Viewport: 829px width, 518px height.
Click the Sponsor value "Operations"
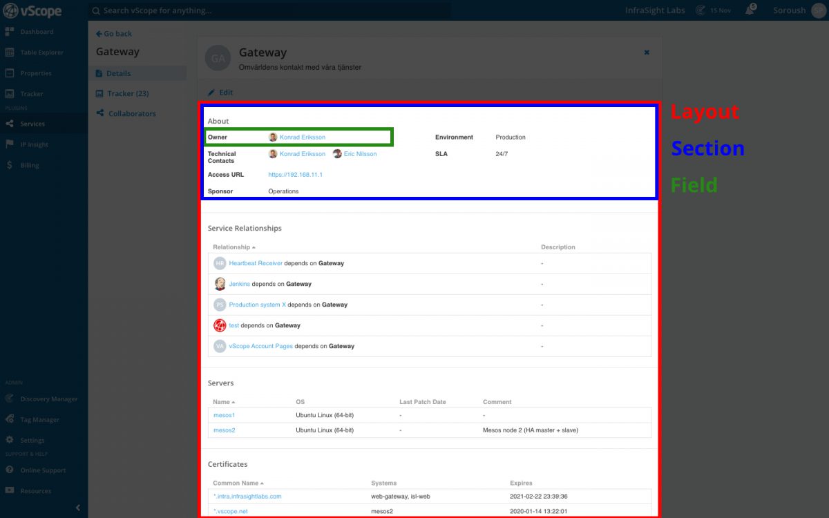click(x=284, y=191)
